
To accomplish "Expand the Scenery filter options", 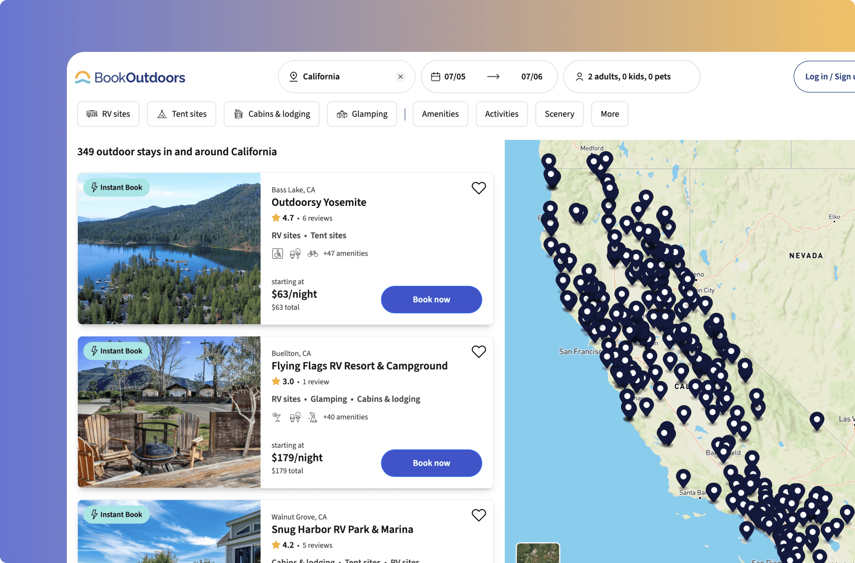I will (x=559, y=114).
